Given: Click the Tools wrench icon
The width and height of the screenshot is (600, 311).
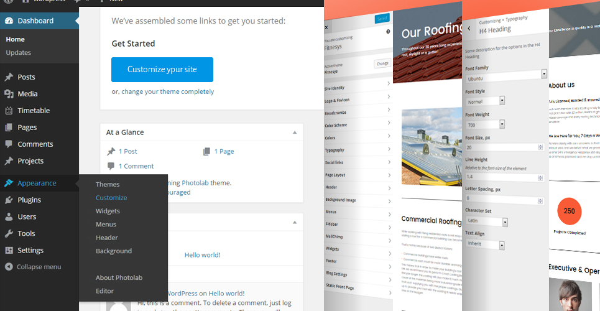Looking at the screenshot, I should [9, 234].
